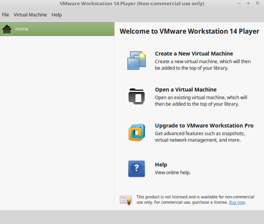Select the Open a Virtual Machine heading
This screenshot has width=264, height=224.
186,90
